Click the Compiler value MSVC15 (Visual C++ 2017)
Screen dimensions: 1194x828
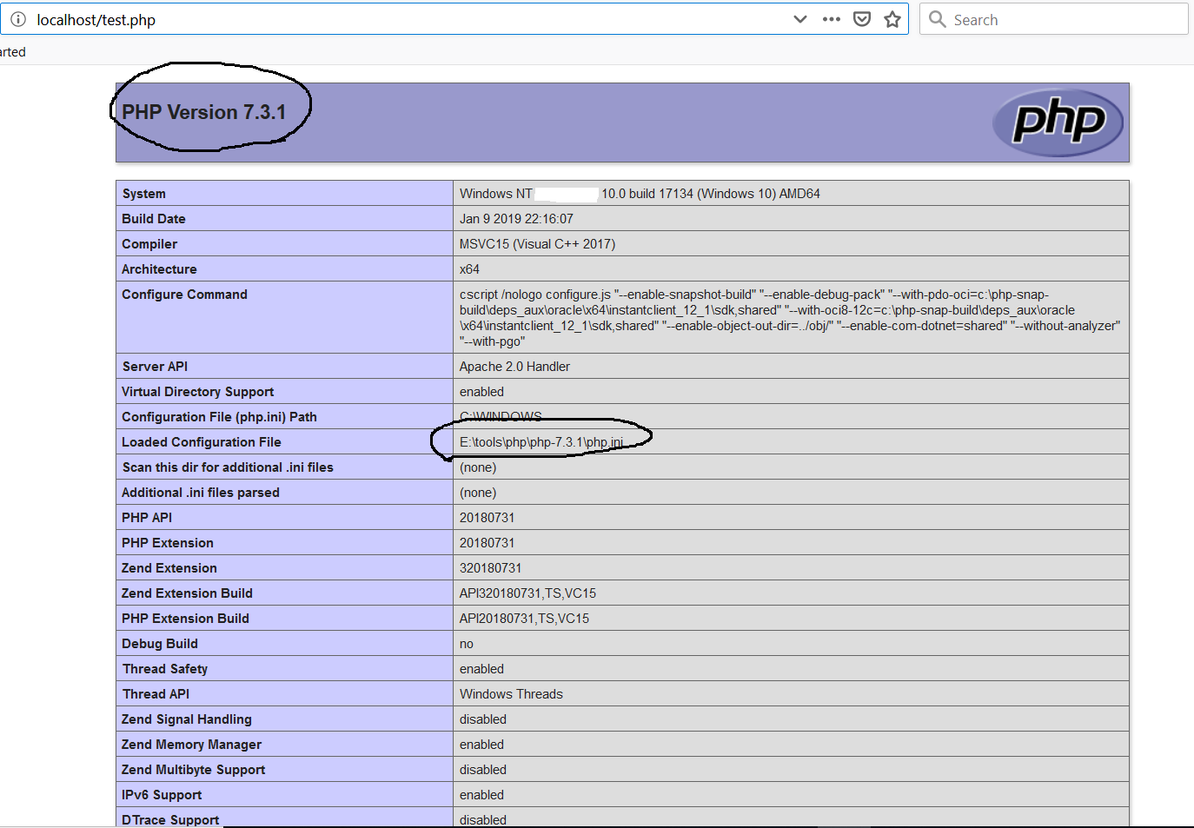pyautogui.click(x=537, y=244)
